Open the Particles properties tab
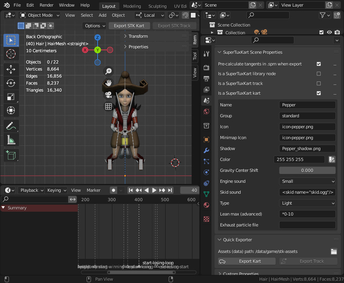 point(206,161)
